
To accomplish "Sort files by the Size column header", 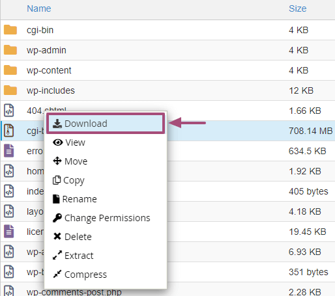I will [x=297, y=8].
